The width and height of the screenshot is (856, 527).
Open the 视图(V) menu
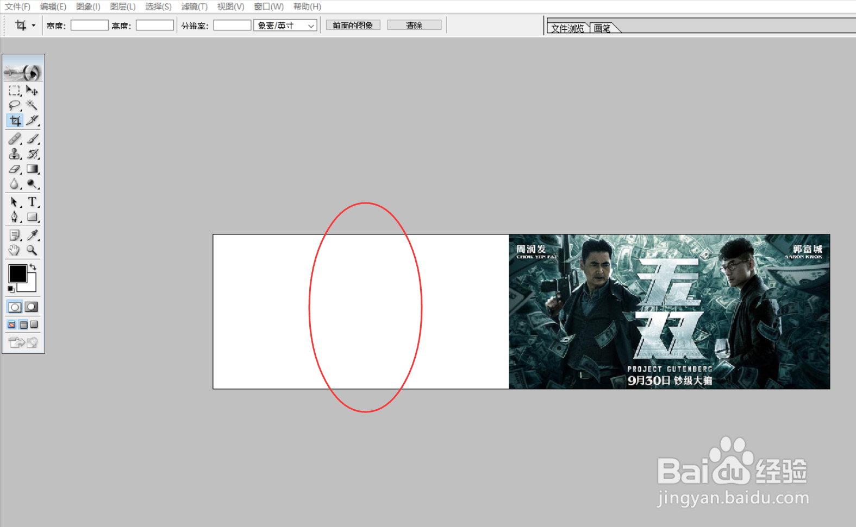pos(230,7)
